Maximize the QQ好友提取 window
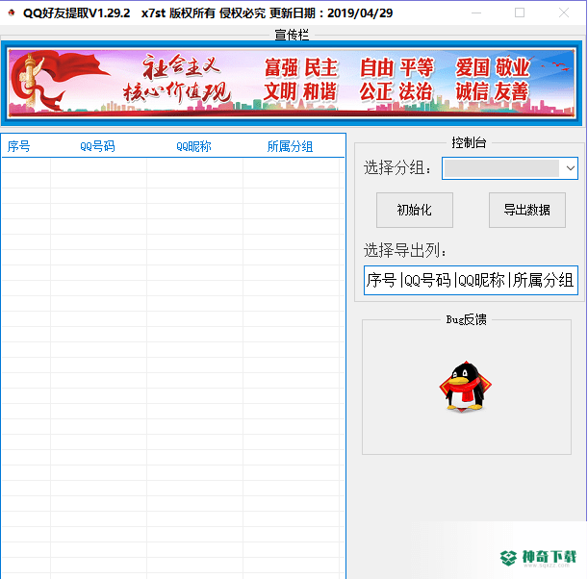 (x=520, y=13)
